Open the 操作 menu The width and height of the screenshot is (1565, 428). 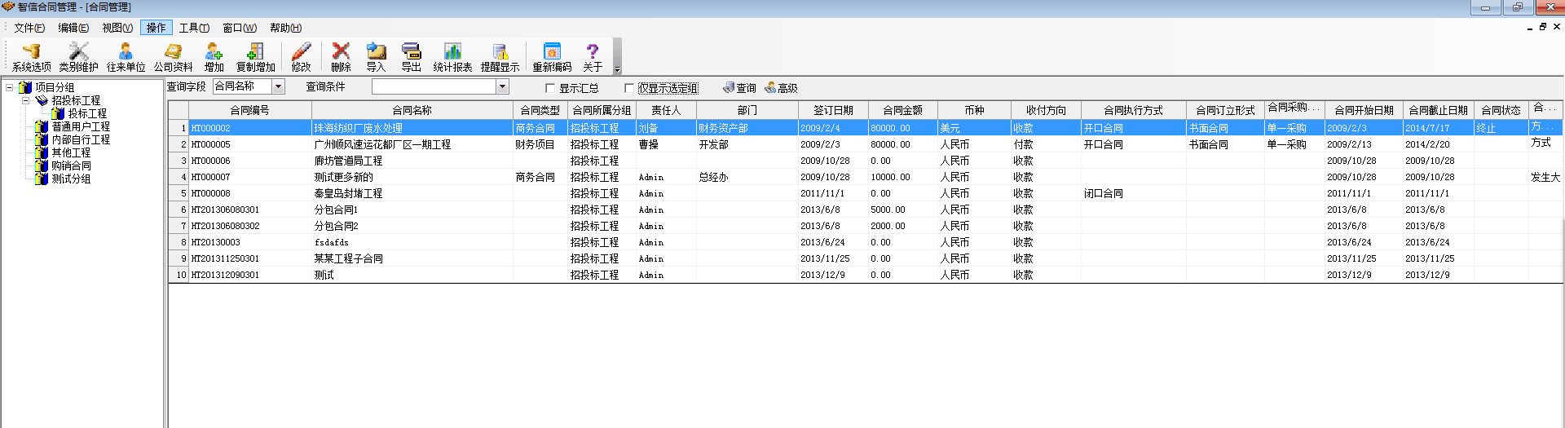coord(156,28)
